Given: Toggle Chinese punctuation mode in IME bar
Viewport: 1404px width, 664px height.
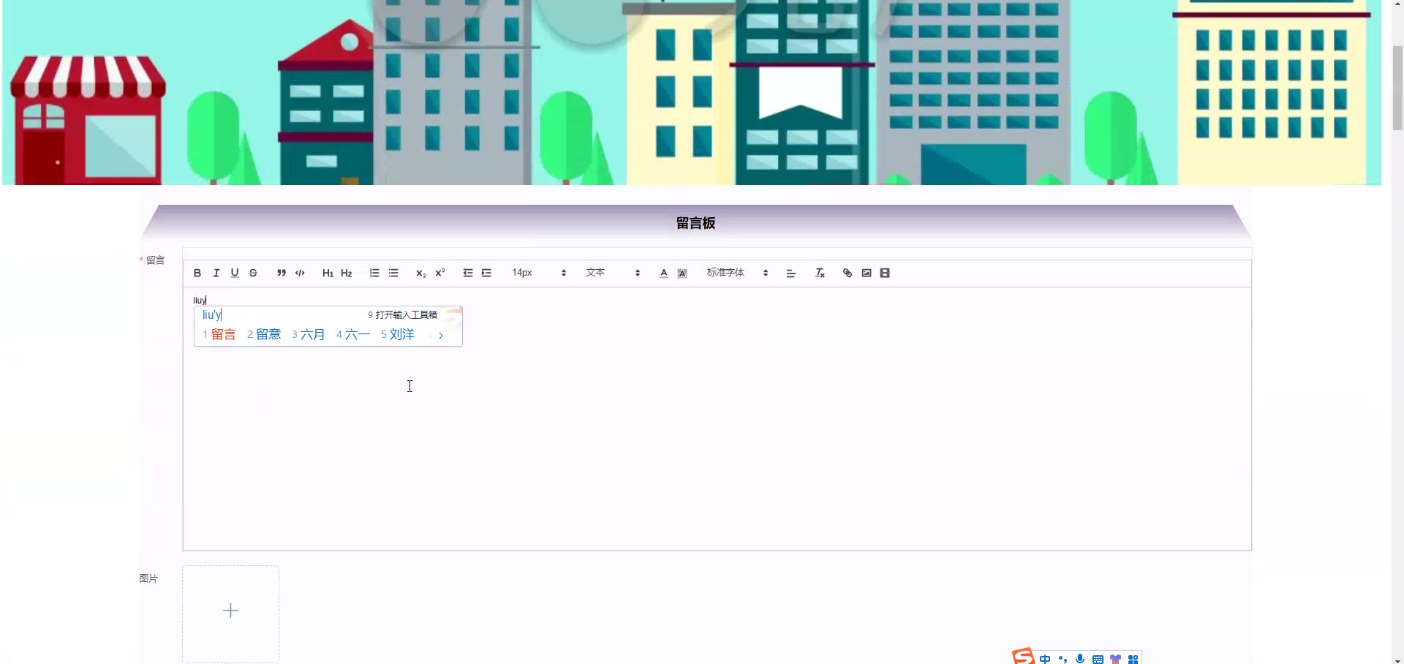Looking at the screenshot, I should pos(1063,659).
